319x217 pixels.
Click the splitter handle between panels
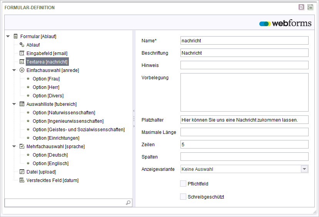tap(134, 119)
